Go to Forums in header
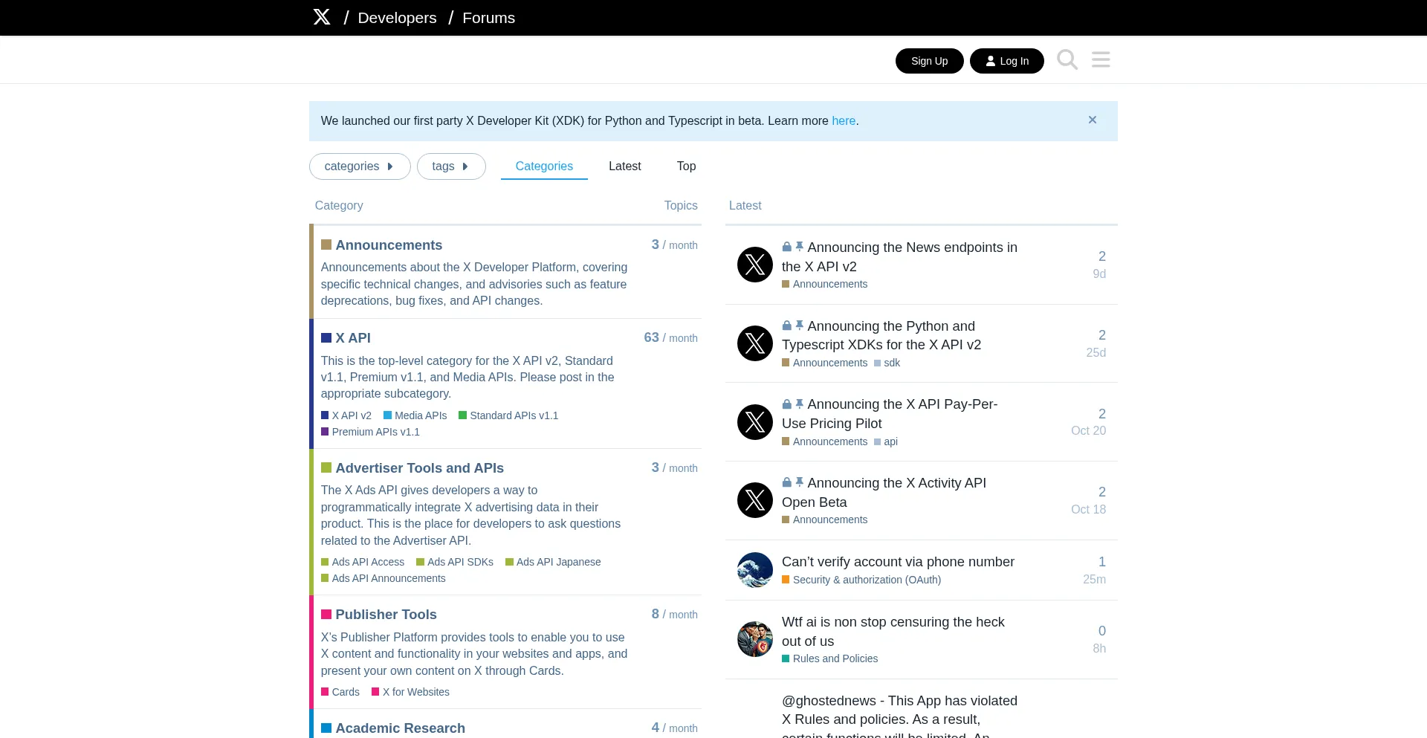Viewport: 1427px width, 738px height. coord(488,18)
